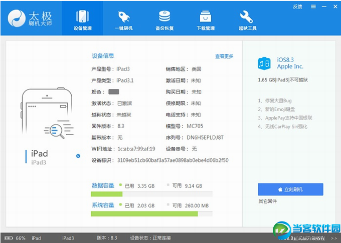Minimize the window

pos(324,6)
